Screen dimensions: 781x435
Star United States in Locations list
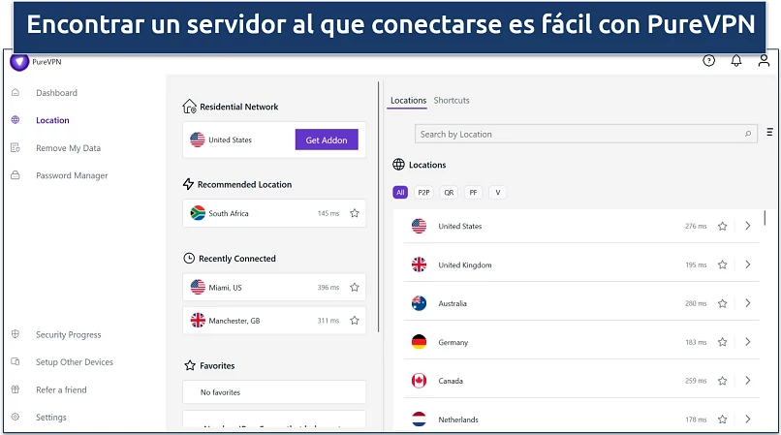pos(722,227)
